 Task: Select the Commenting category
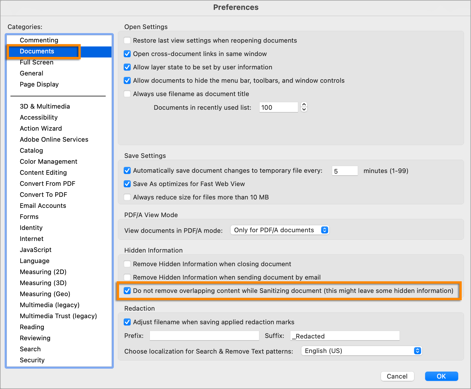click(x=39, y=40)
